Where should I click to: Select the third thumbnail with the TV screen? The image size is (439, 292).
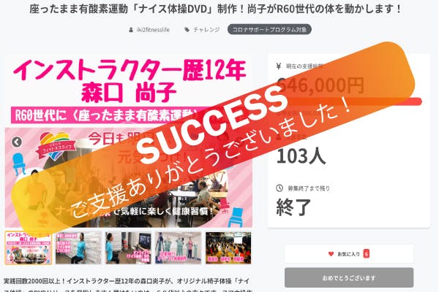129,248
